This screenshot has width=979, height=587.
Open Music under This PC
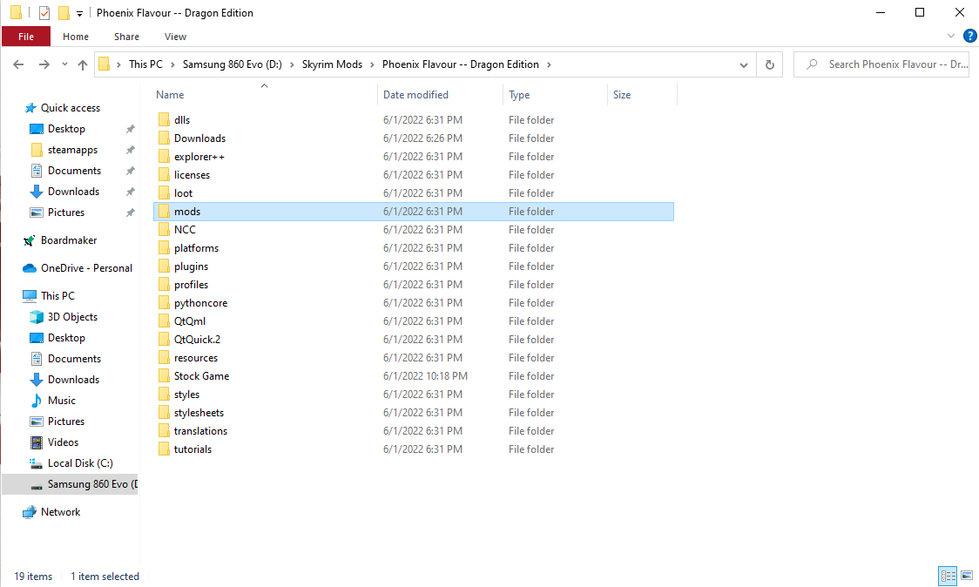point(62,401)
